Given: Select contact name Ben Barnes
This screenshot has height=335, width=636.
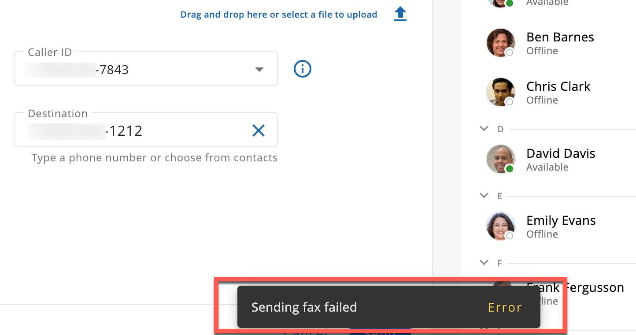Looking at the screenshot, I should point(560,37).
